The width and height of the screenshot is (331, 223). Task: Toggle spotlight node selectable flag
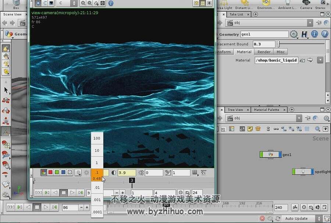point(293,172)
